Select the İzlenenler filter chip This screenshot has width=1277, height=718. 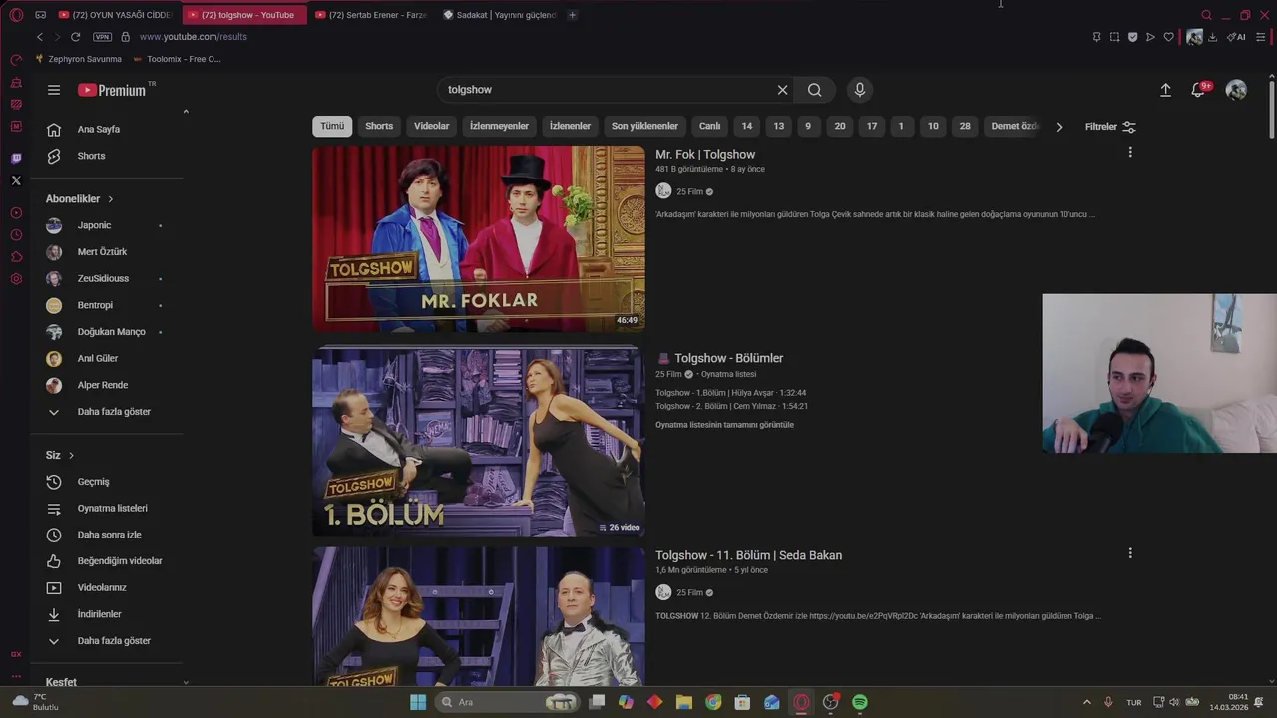tap(570, 126)
